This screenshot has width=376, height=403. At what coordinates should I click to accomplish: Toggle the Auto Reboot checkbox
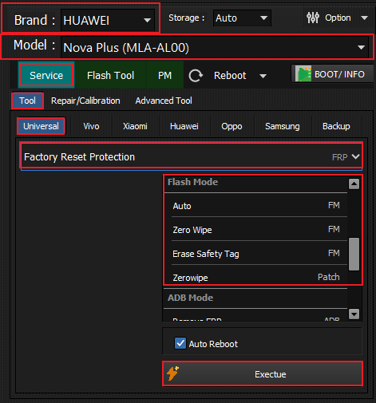click(180, 343)
